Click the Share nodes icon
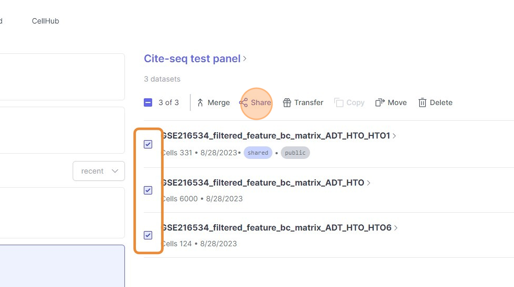514x287 pixels. point(244,102)
